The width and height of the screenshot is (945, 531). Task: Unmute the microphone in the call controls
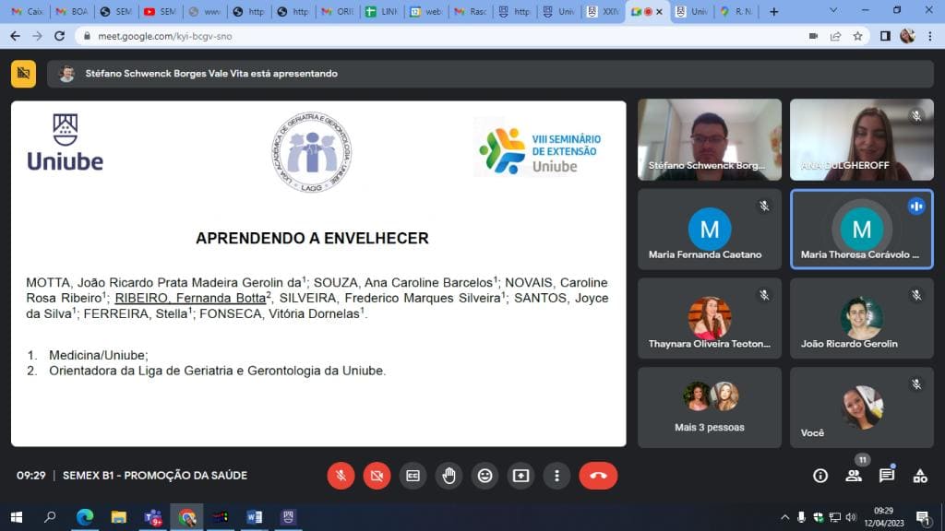click(341, 476)
